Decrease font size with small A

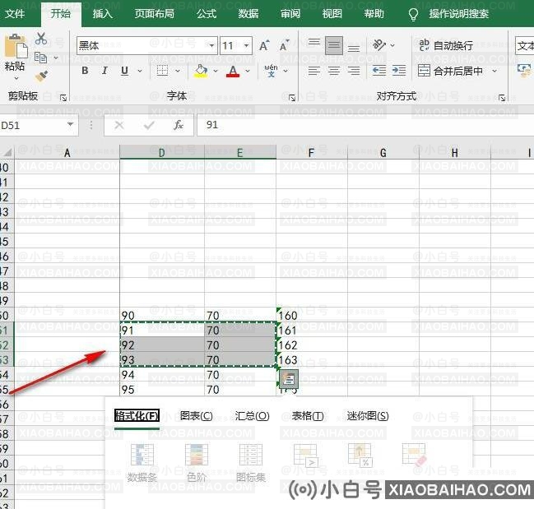pyautogui.click(x=284, y=45)
